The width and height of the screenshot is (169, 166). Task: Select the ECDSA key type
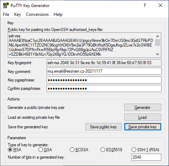coord(79,150)
